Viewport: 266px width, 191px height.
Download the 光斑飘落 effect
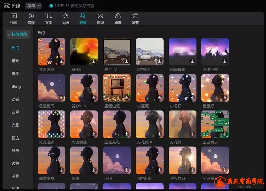coord(94,134)
